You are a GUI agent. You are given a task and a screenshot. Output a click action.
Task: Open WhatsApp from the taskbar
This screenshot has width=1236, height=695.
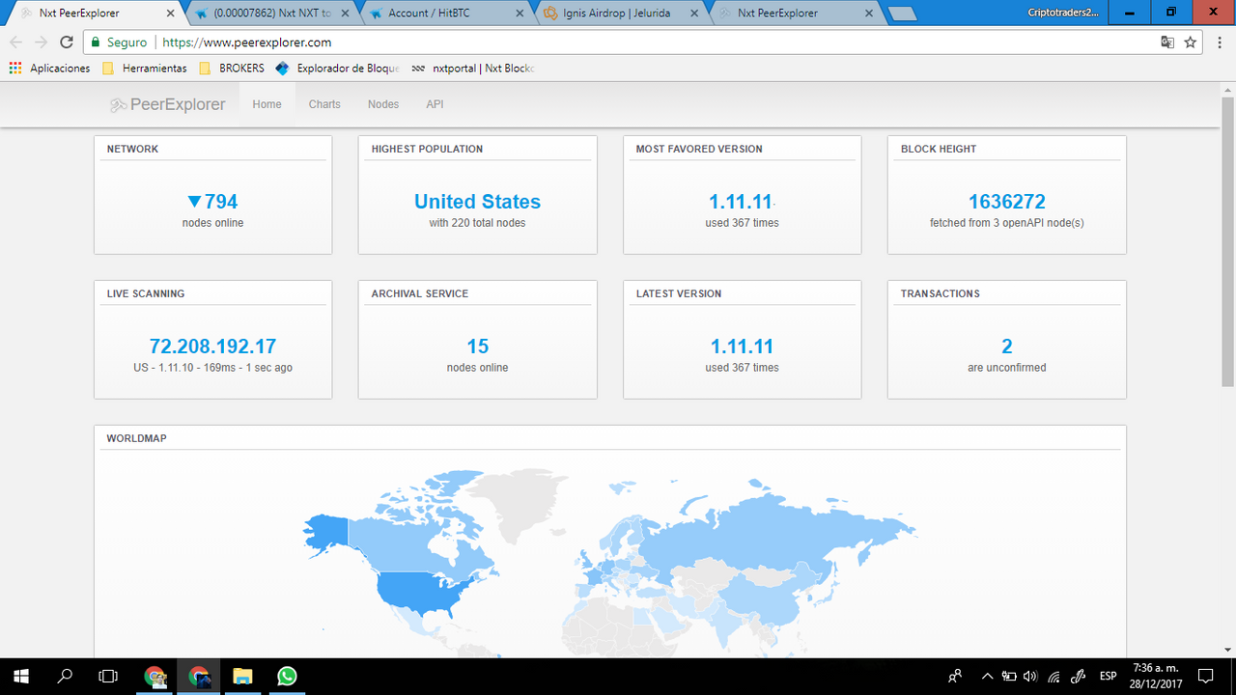286,676
